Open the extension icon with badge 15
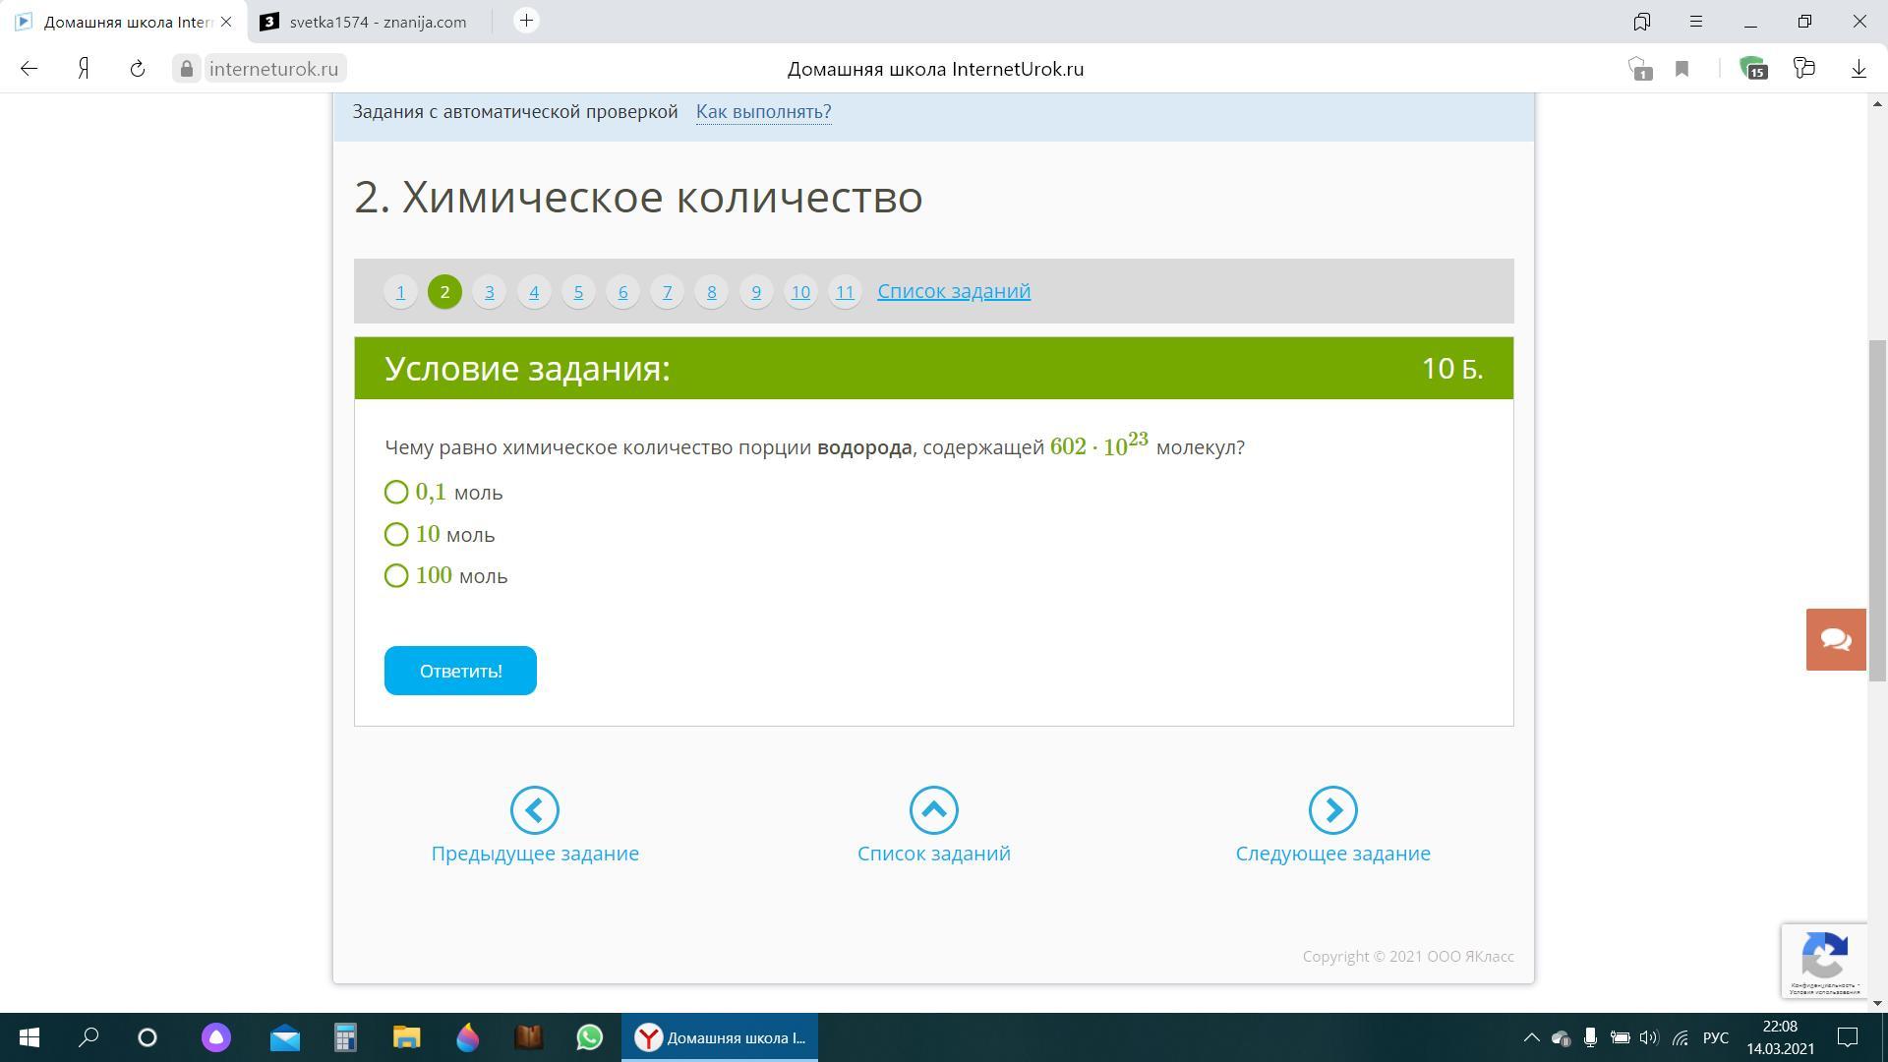 [x=1753, y=69]
